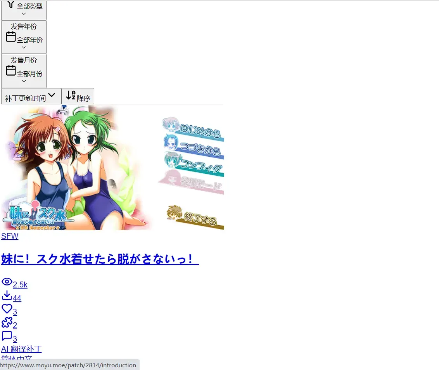Click the speech bubble comments icon
The height and width of the screenshot is (370, 439).
[7, 335]
